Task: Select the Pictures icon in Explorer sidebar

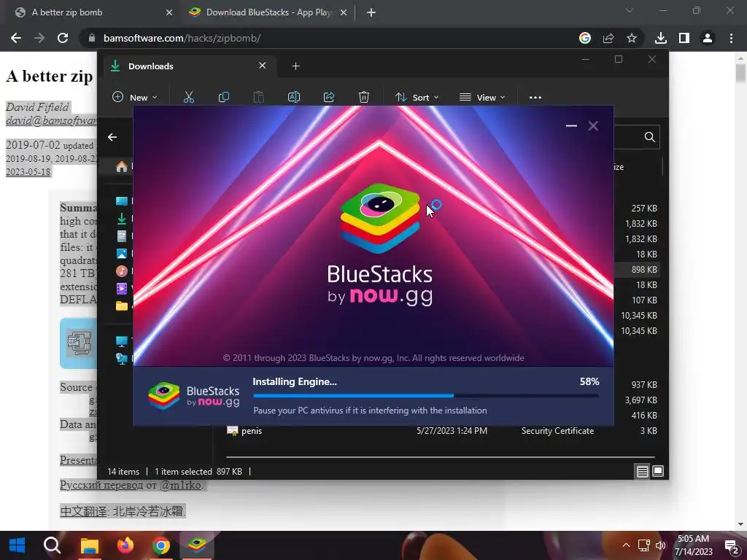Action: coord(122,253)
